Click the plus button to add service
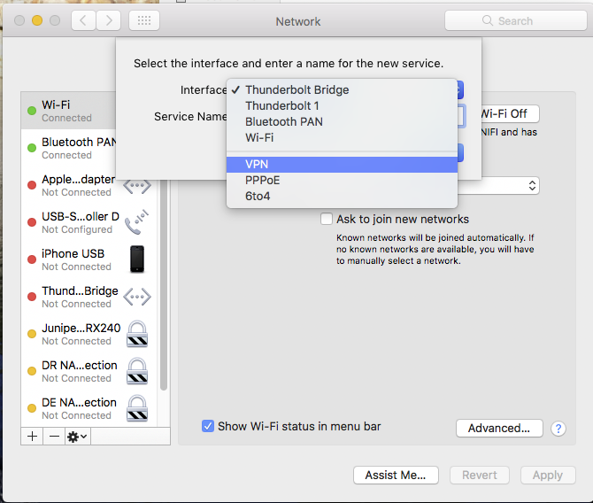Viewport: 593px width, 503px height. [x=33, y=437]
